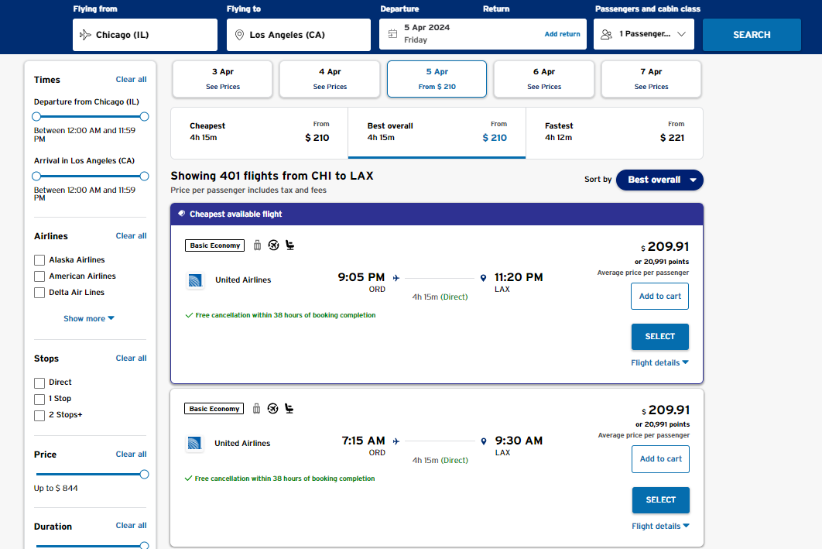Viewport: 822px width, 549px height.
Task: Click United Airlines logo on 9:05 PM flight
Action: click(x=195, y=280)
